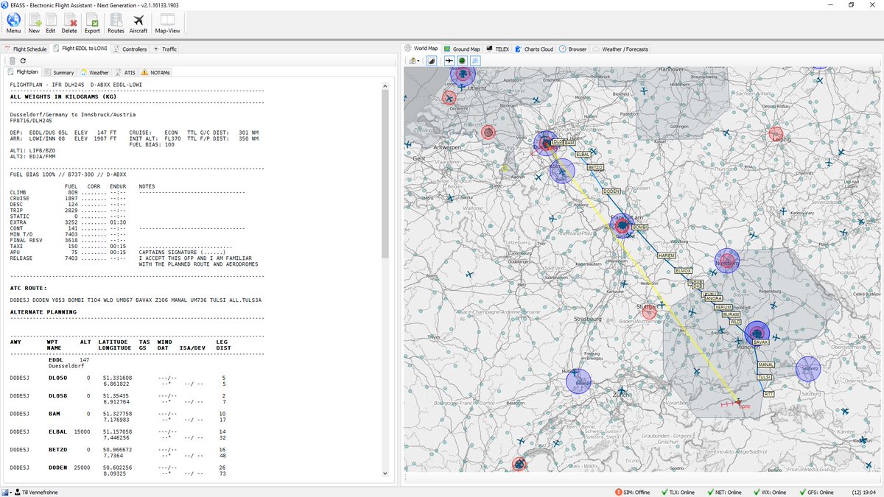
Task: Click the NET: Online status indicator
Action: pos(723,492)
